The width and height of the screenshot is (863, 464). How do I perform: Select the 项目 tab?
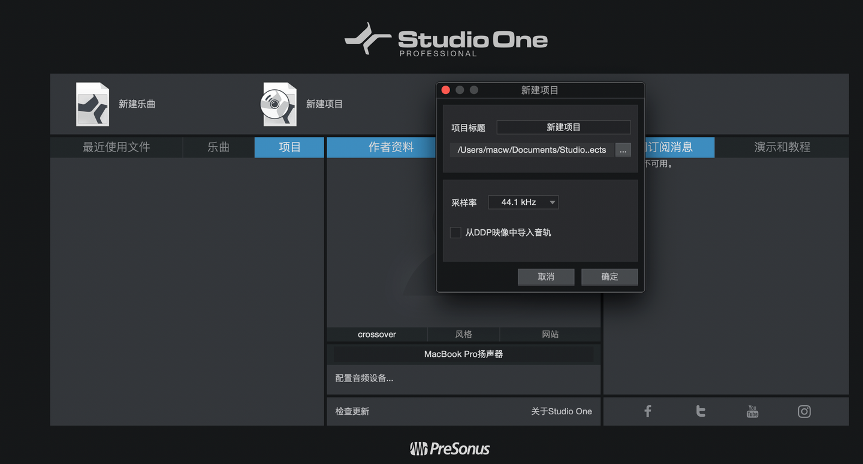(289, 147)
